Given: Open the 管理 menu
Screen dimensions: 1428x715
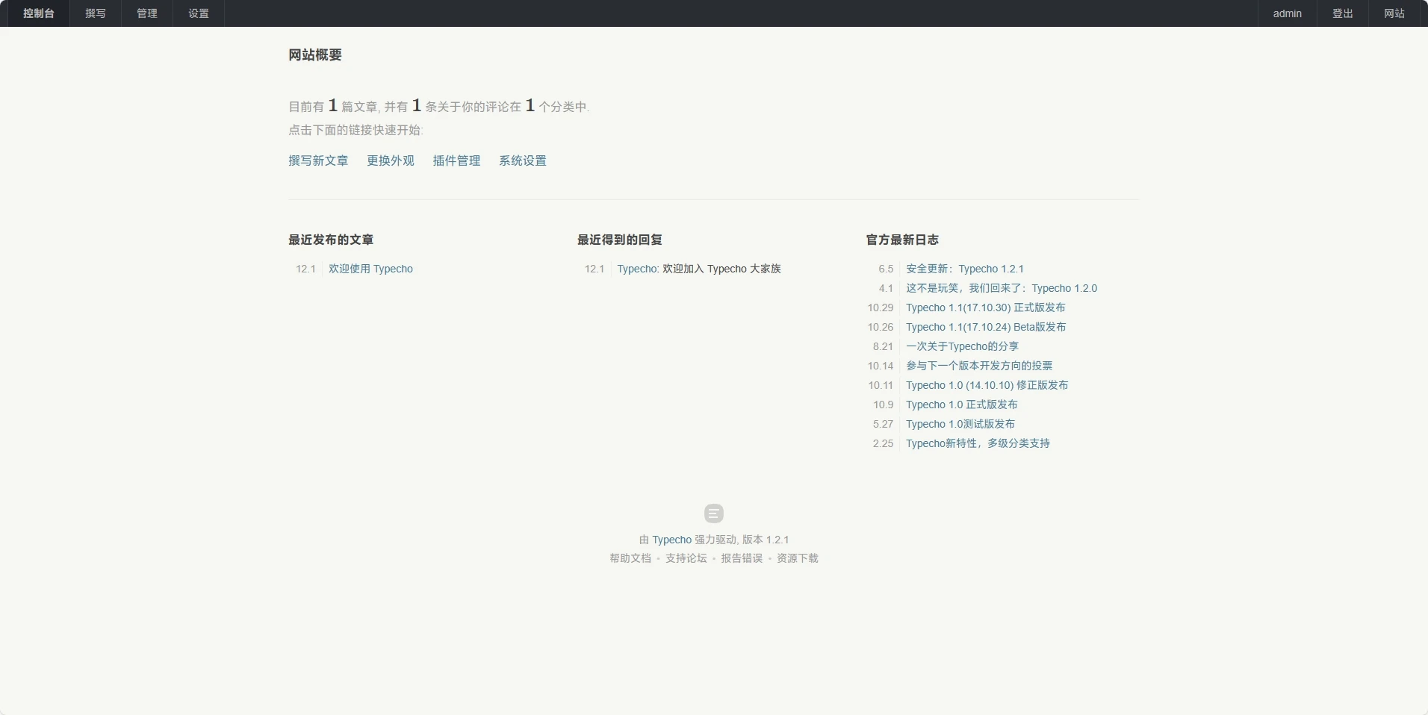Looking at the screenshot, I should (x=147, y=13).
